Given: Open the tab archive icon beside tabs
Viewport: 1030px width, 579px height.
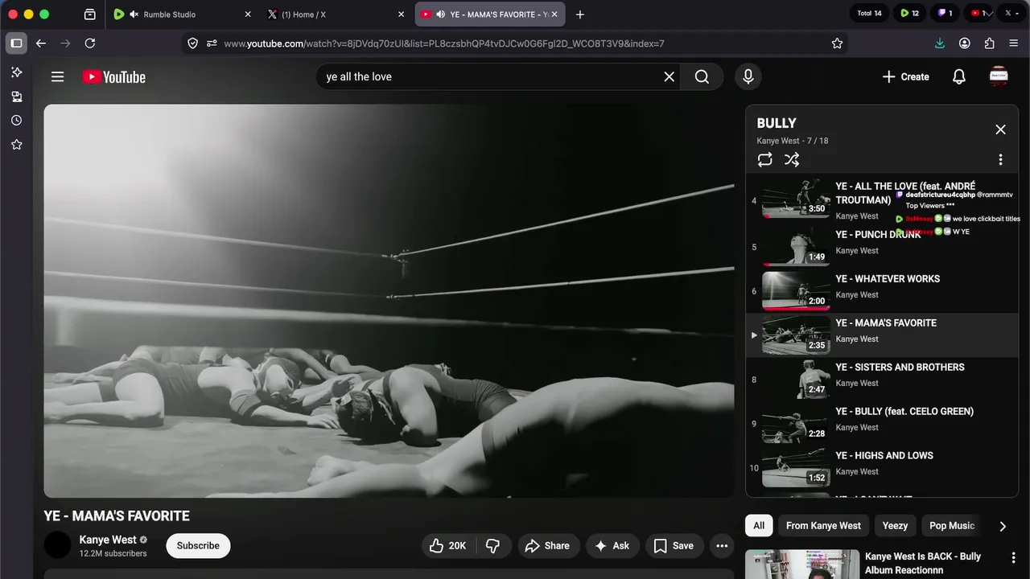Looking at the screenshot, I should [90, 14].
